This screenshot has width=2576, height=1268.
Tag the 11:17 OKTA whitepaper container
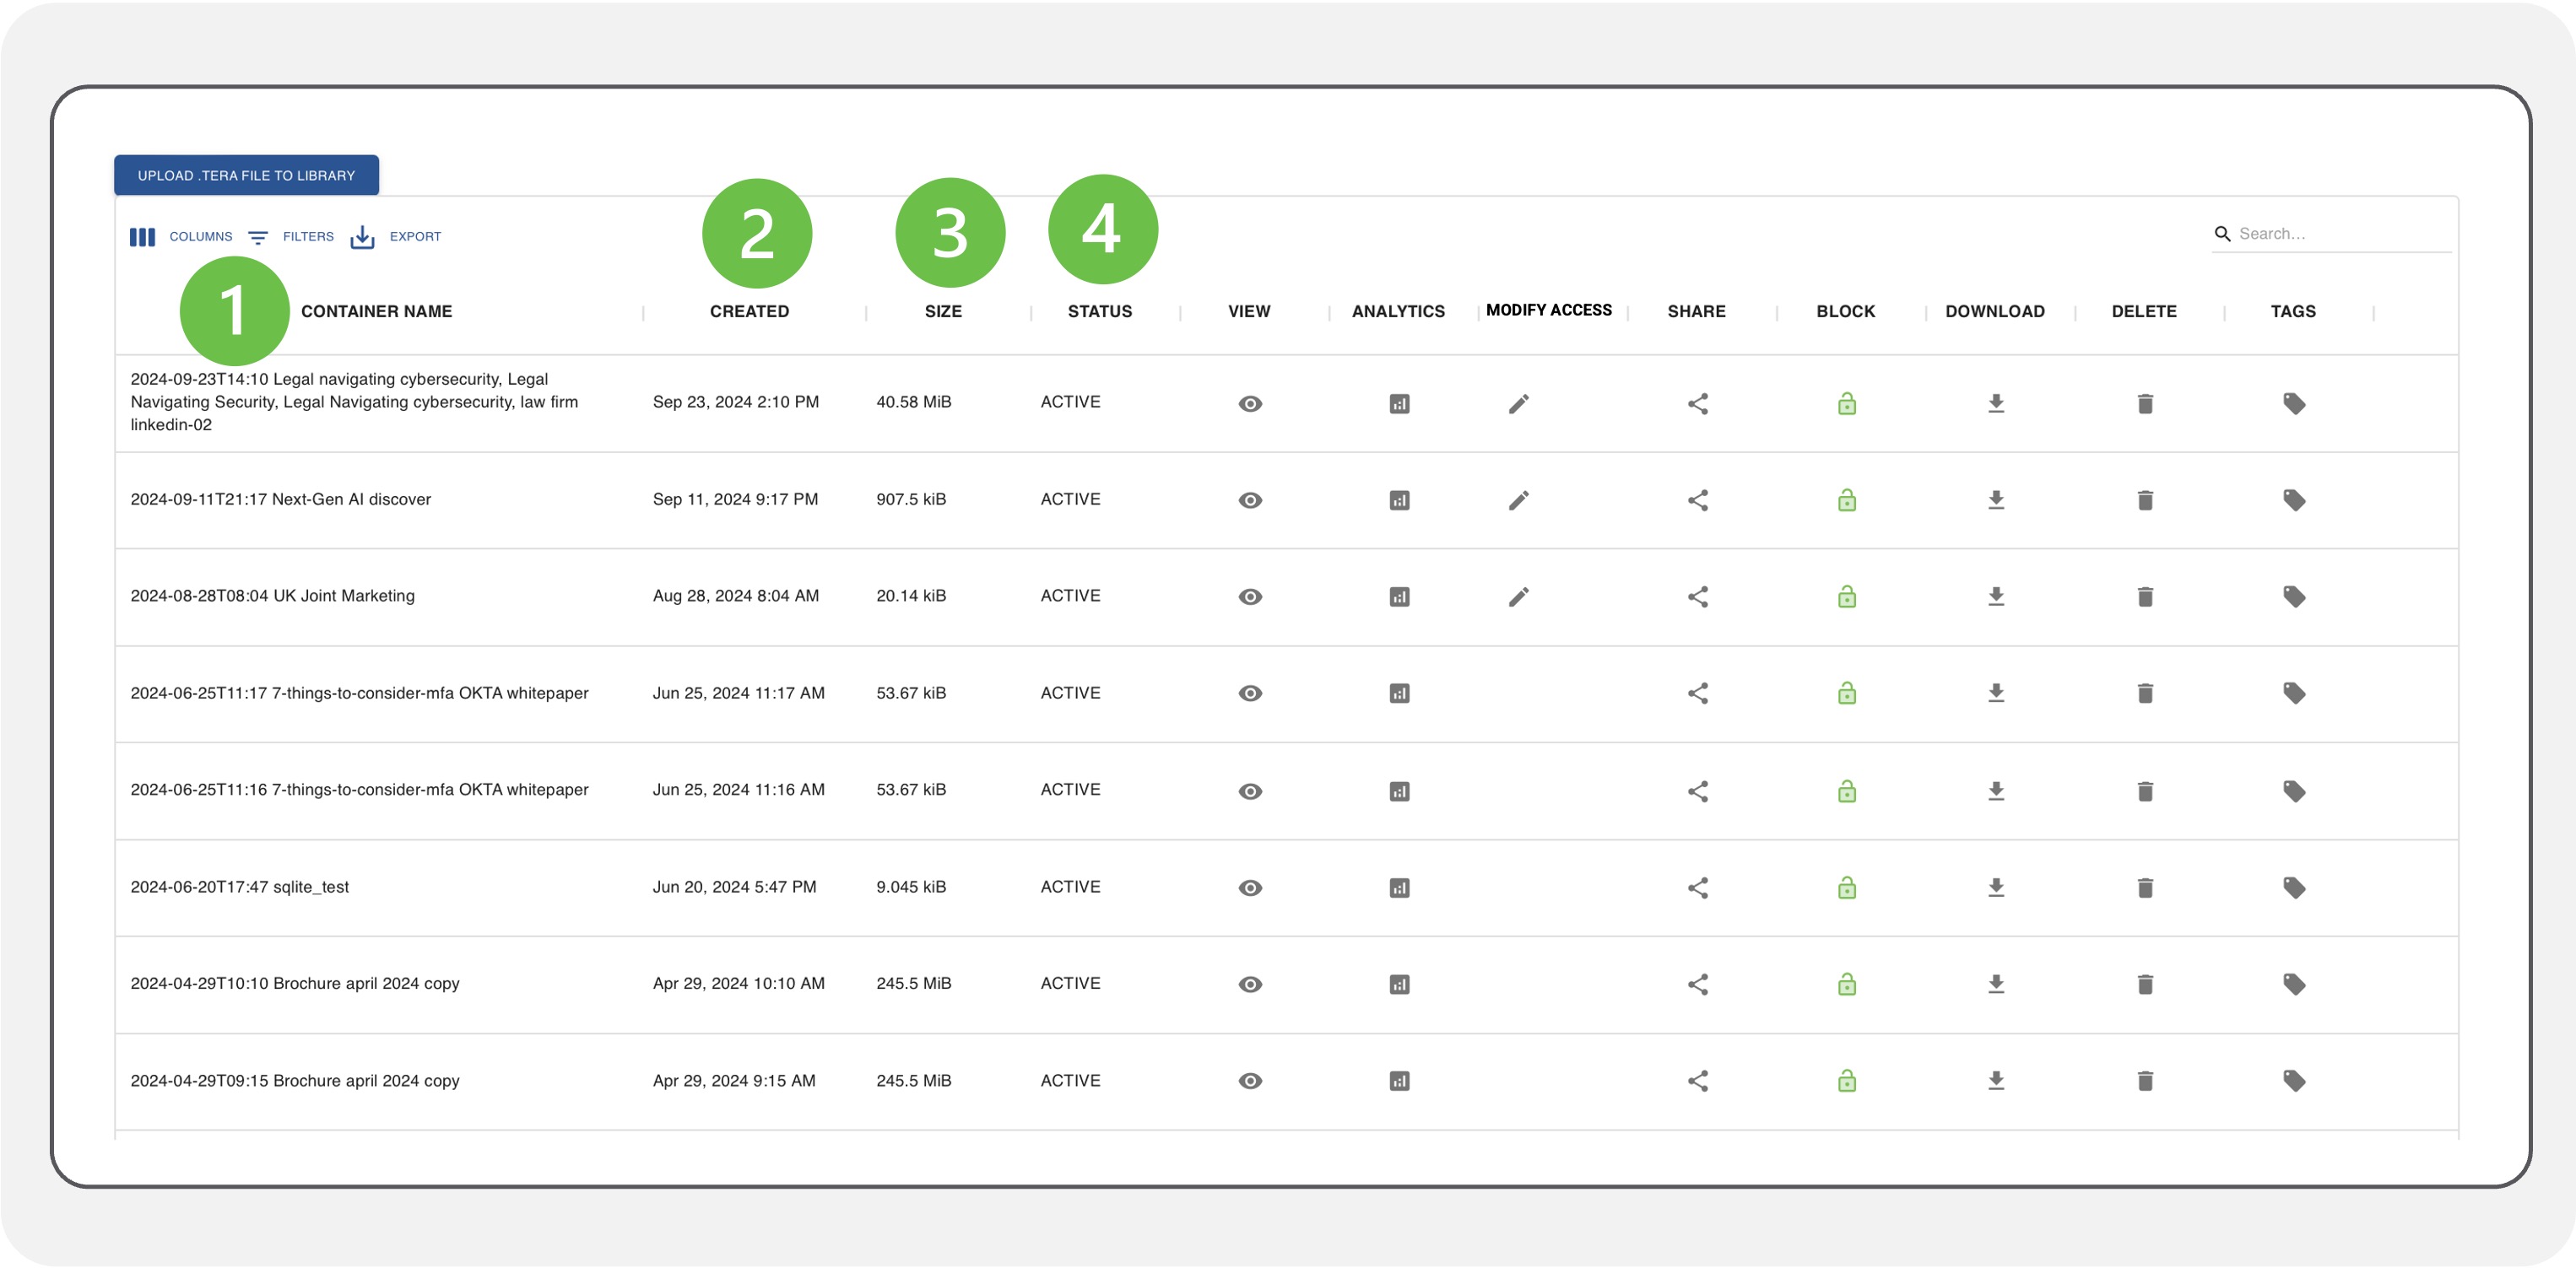[2293, 693]
